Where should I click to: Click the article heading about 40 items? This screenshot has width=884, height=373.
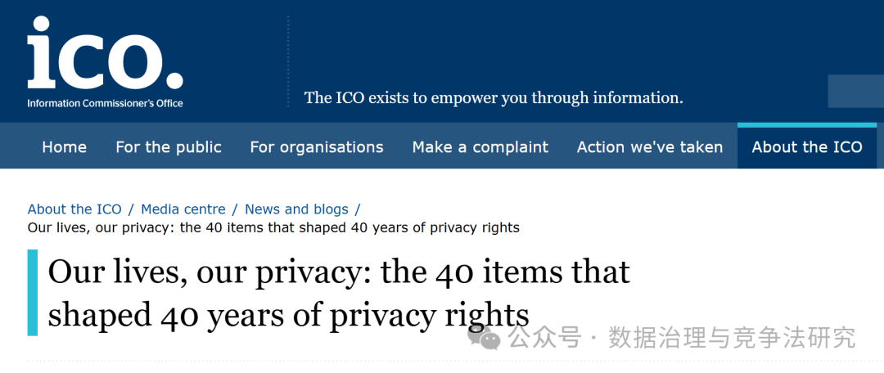(339, 293)
